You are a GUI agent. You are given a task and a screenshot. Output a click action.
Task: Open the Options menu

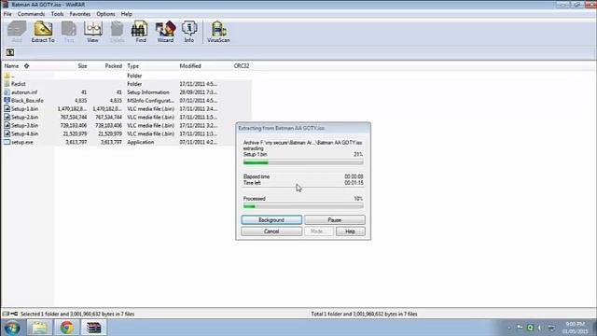pos(105,14)
